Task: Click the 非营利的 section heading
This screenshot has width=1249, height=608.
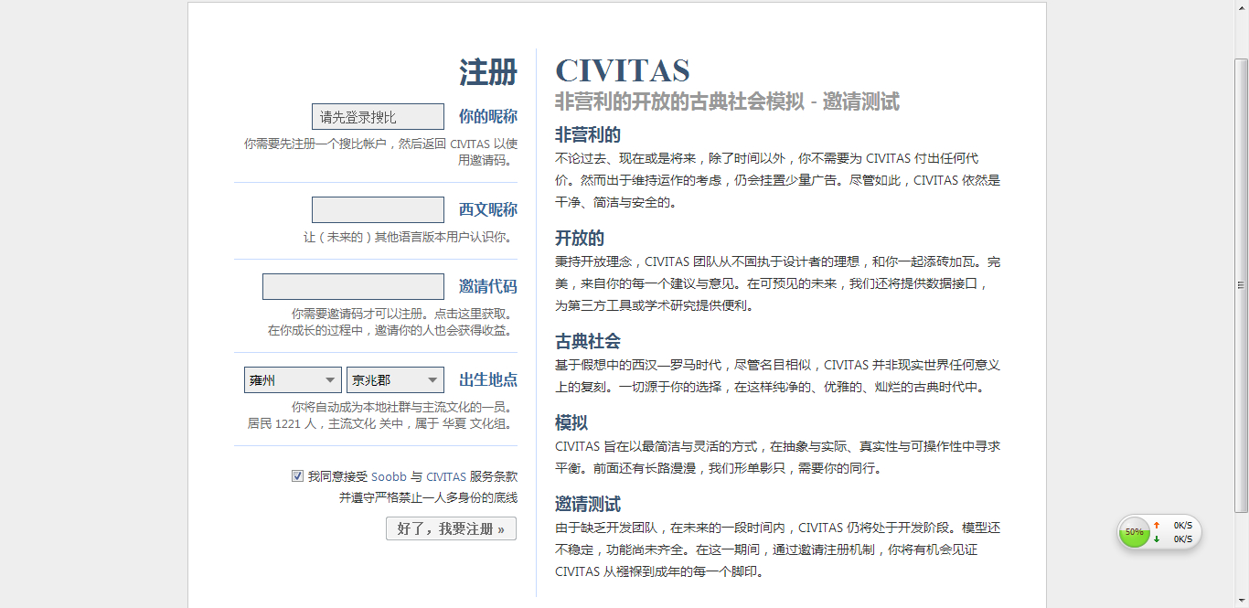Action: (588, 135)
